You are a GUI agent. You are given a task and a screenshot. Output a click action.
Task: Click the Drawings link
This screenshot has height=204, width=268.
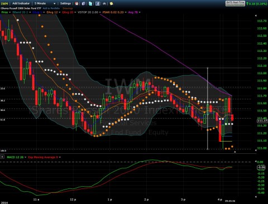68,8
